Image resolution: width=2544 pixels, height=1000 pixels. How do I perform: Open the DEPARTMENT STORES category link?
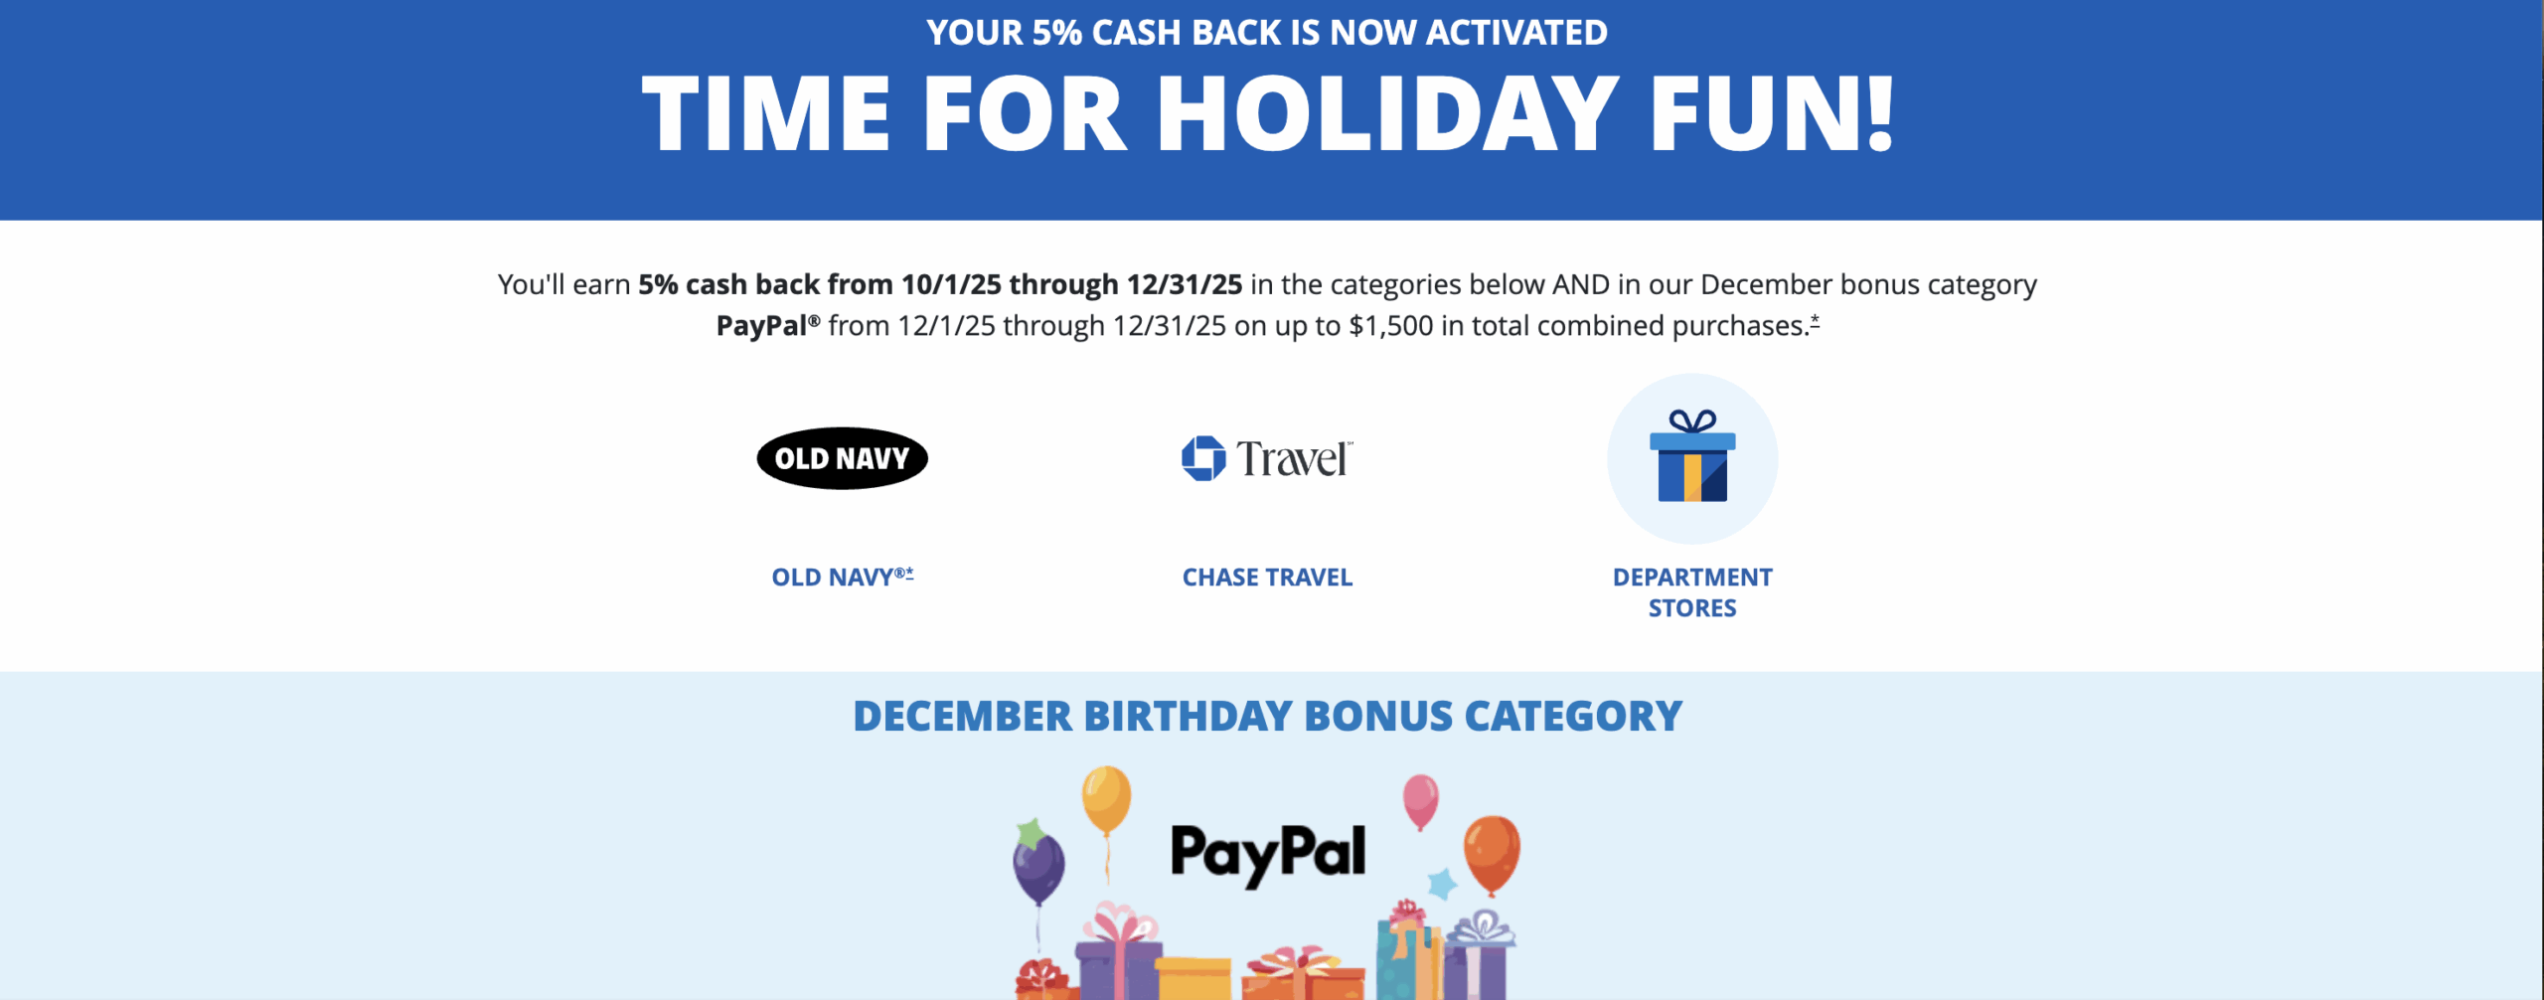1692,592
